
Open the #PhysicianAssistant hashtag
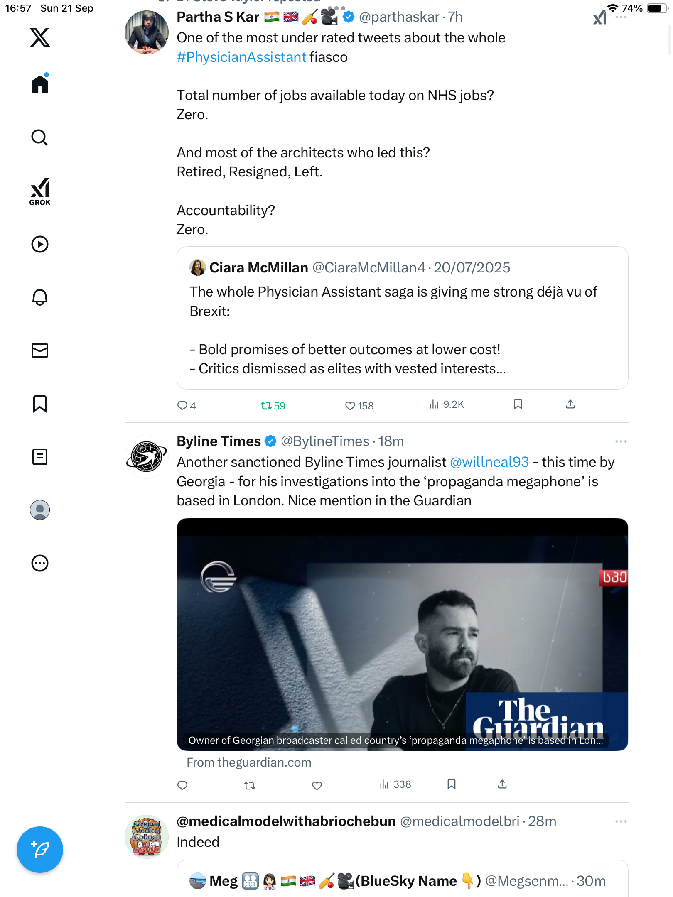tap(241, 57)
